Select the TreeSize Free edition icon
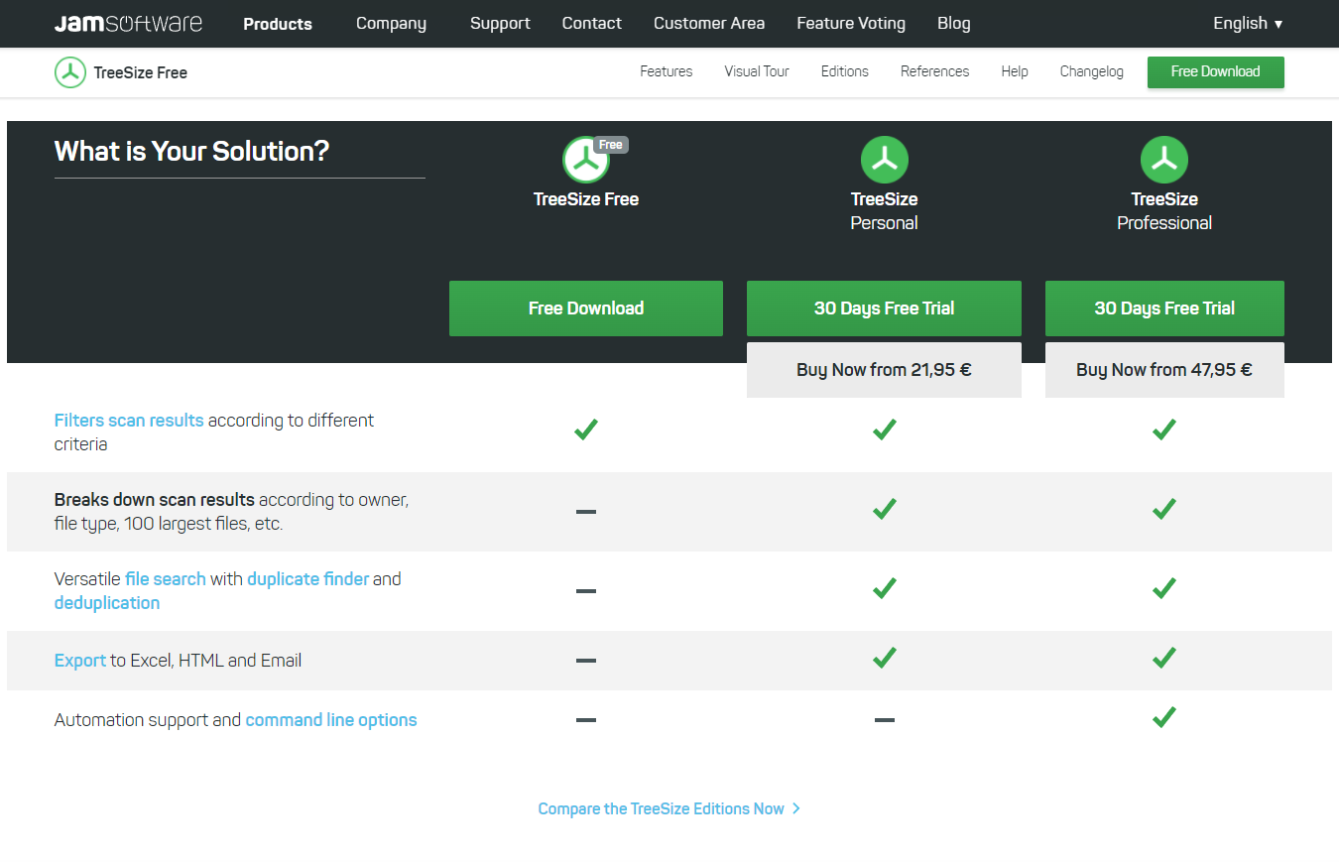The height and width of the screenshot is (862, 1339). click(x=586, y=160)
